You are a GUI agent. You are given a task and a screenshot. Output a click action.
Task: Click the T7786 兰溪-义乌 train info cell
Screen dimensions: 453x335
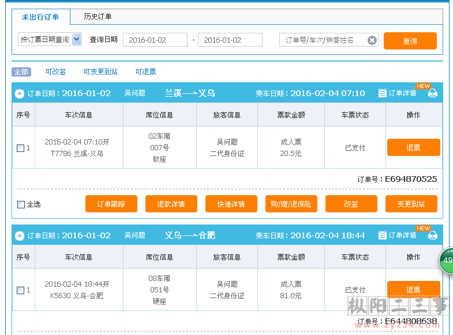79,147
